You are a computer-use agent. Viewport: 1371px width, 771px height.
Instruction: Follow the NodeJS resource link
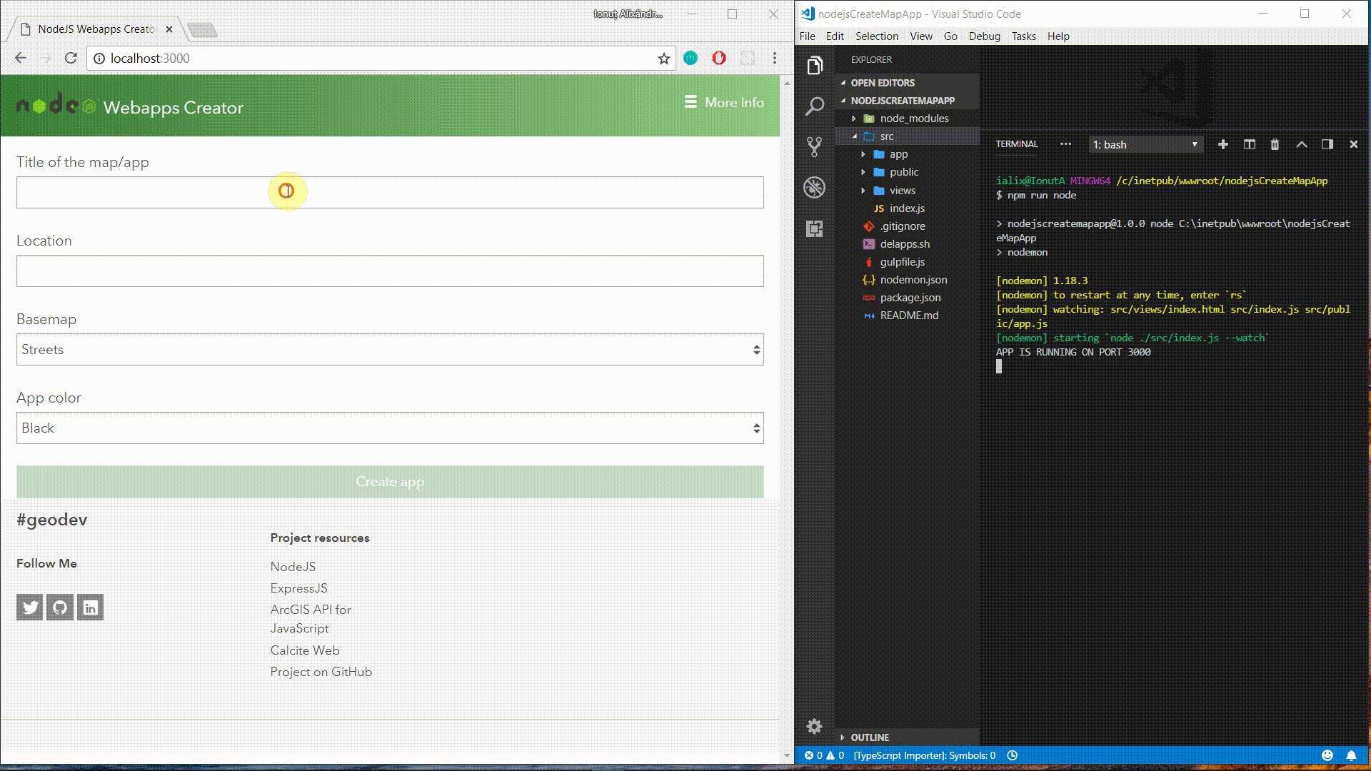[293, 567]
